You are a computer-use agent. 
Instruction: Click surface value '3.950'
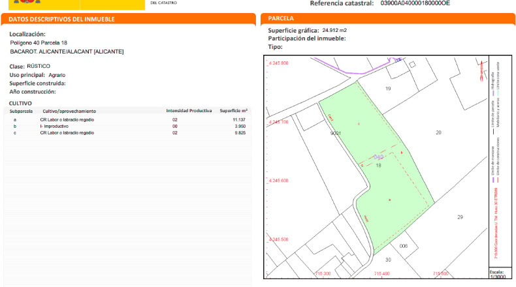click(240, 127)
